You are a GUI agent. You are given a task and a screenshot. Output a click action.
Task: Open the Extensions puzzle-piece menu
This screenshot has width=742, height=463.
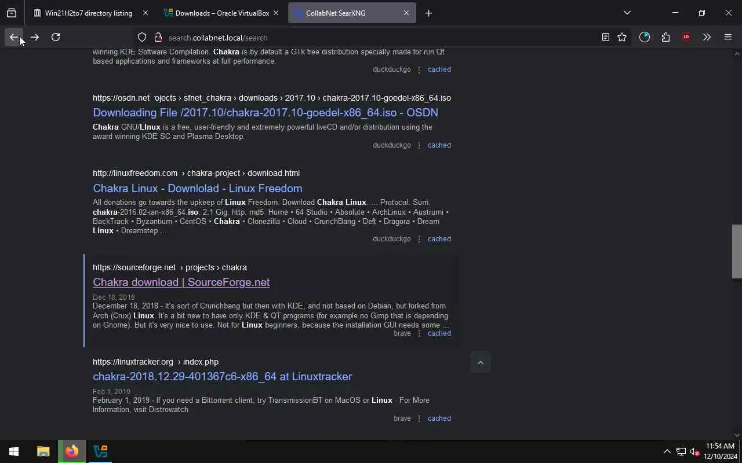665,37
